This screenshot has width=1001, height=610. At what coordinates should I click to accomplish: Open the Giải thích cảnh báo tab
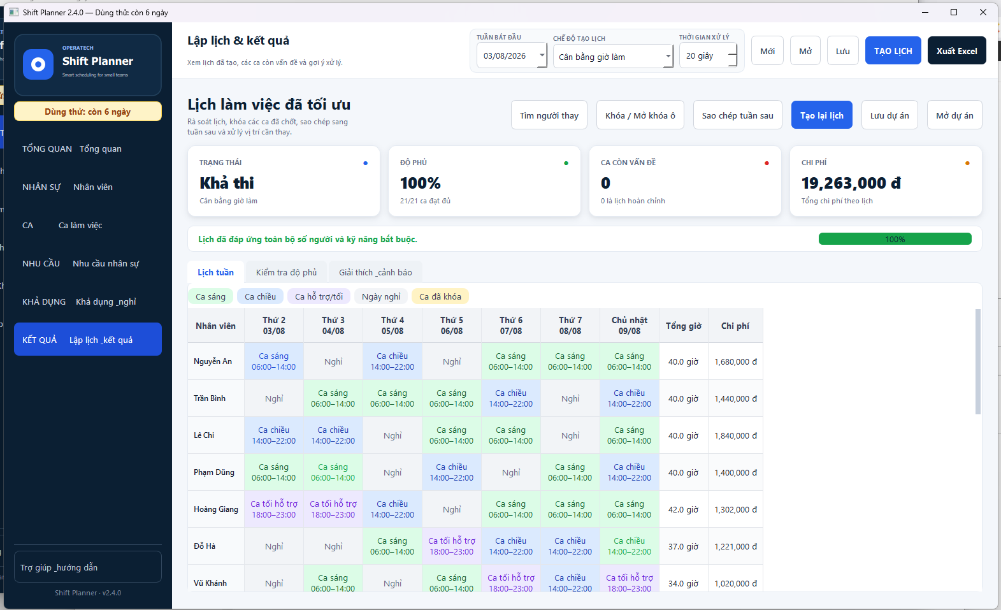(375, 272)
